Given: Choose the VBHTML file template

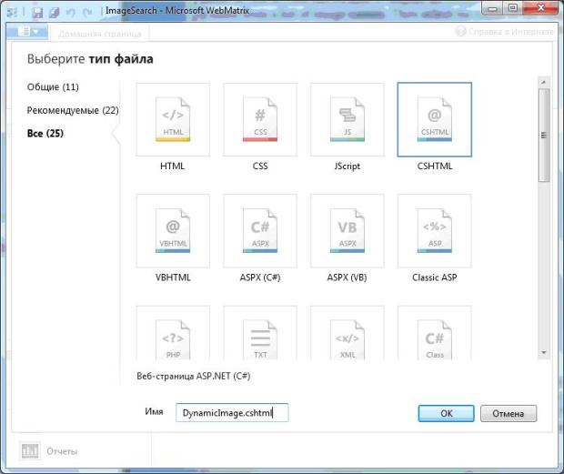Looking at the screenshot, I should pyautogui.click(x=173, y=230).
